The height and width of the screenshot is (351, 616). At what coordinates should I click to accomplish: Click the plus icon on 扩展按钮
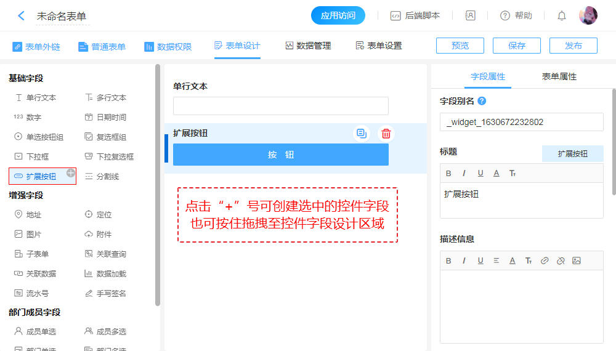(71, 172)
